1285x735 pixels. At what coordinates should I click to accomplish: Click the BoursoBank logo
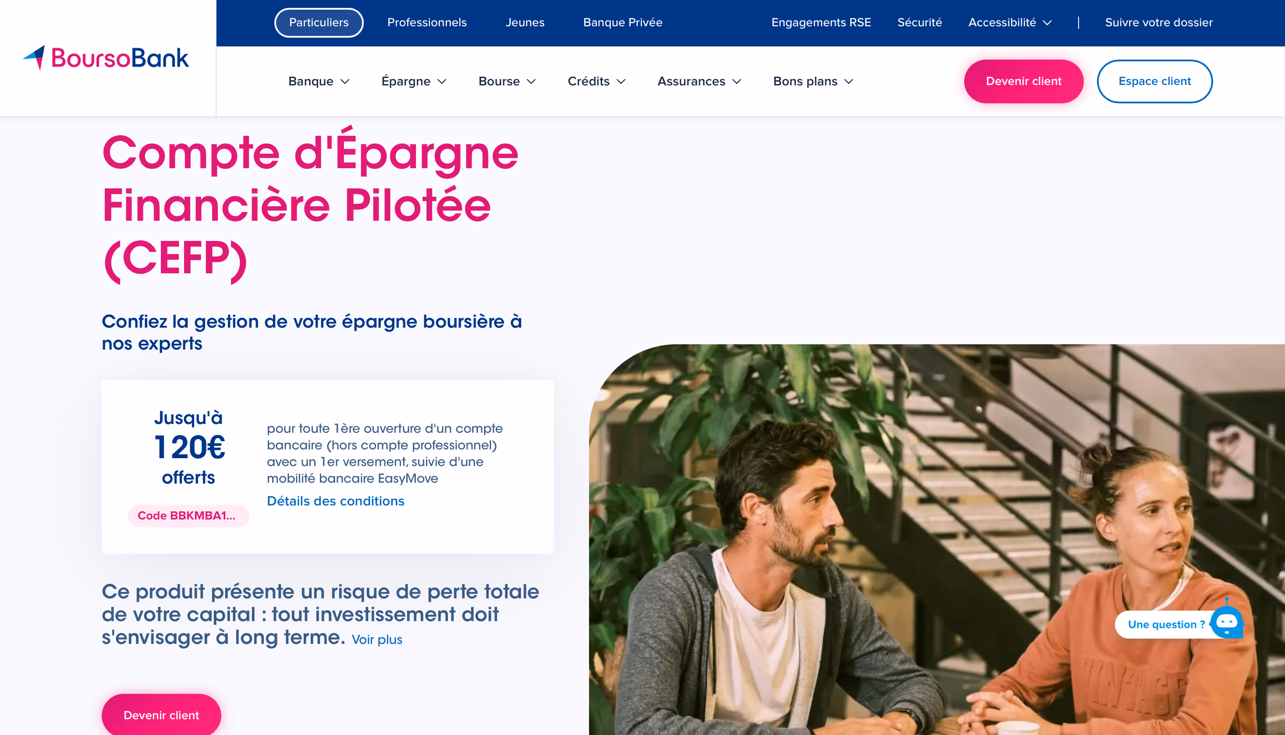[x=106, y=57]
